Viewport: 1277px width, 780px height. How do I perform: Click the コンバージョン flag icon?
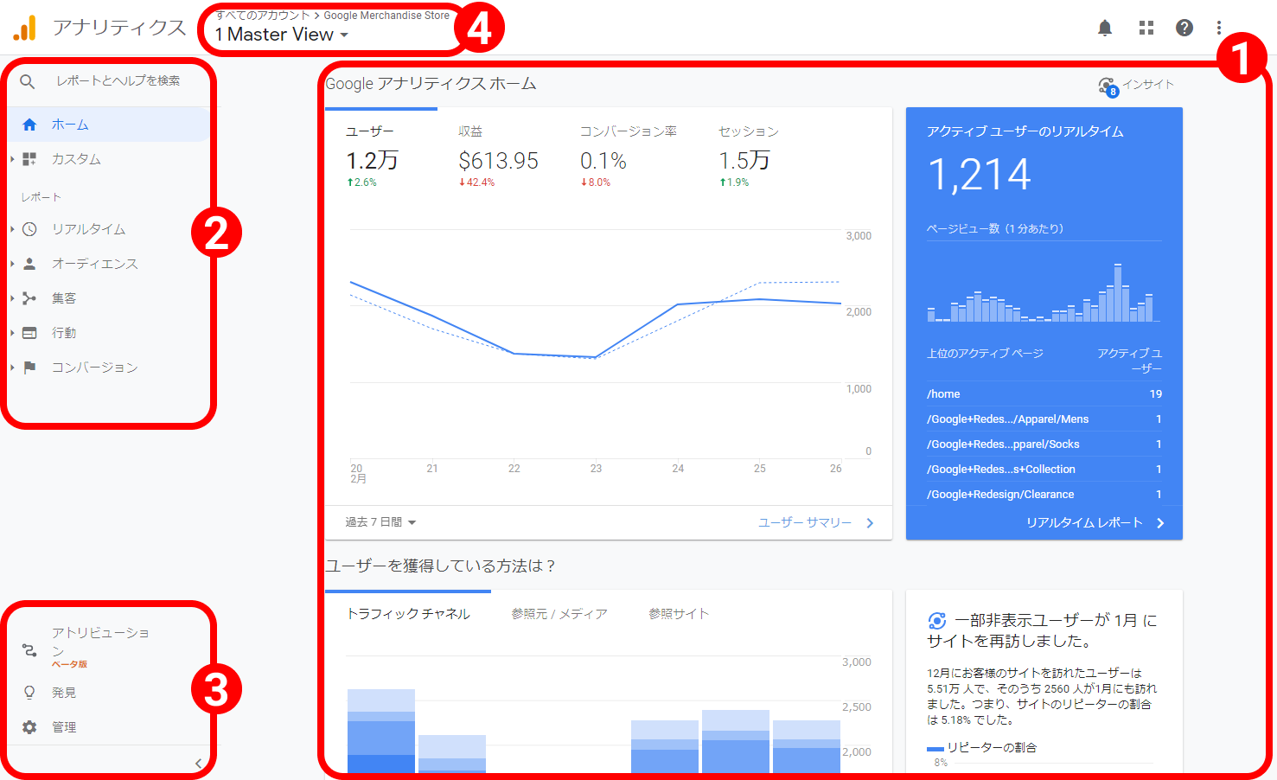29,368
